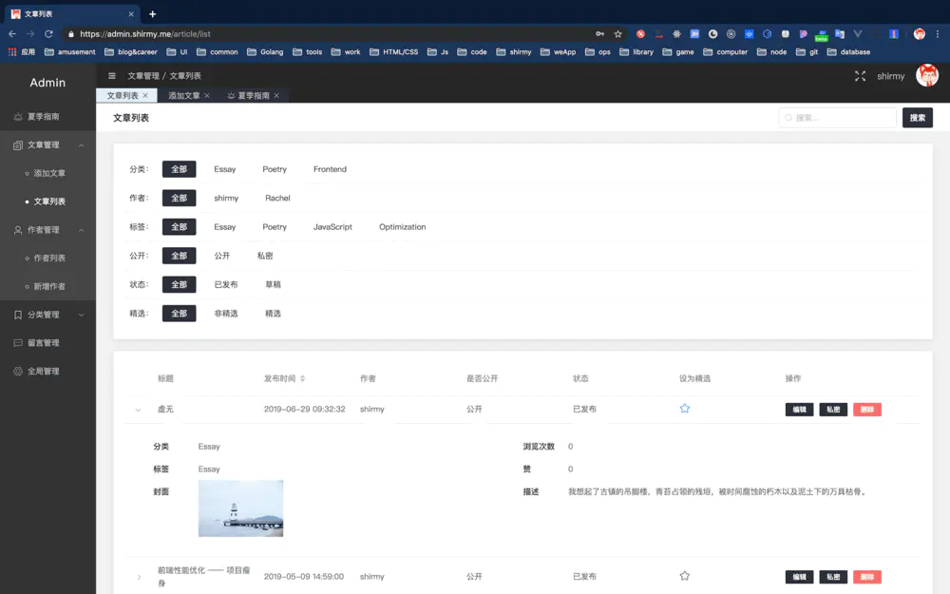950x594 pixels.
Task: Open HTML/CSS bookmarks folder
Action: (x=394, y=52)
